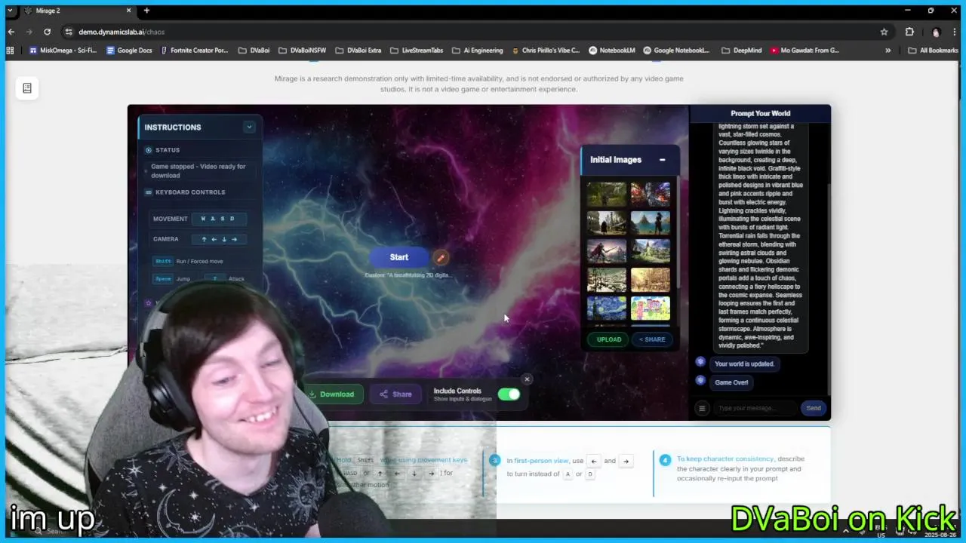Select the colorful city street thumbnail

pyautogui.click(x=651, y=195)
